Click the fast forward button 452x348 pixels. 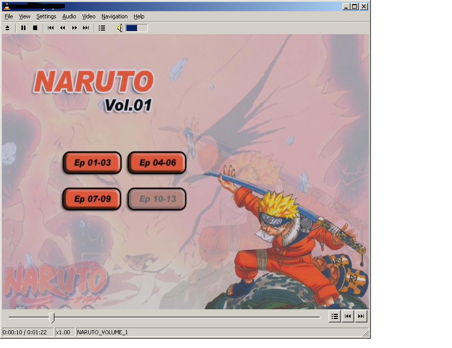pos(74,28)
